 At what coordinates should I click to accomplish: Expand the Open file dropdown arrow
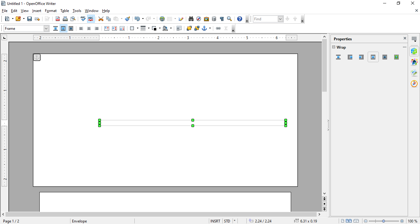coord(24,19)
